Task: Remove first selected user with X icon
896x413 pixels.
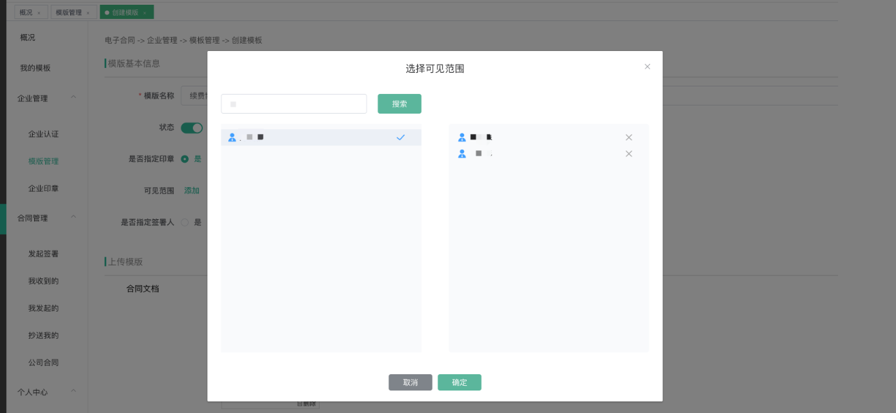Action: tap(629, 137)
